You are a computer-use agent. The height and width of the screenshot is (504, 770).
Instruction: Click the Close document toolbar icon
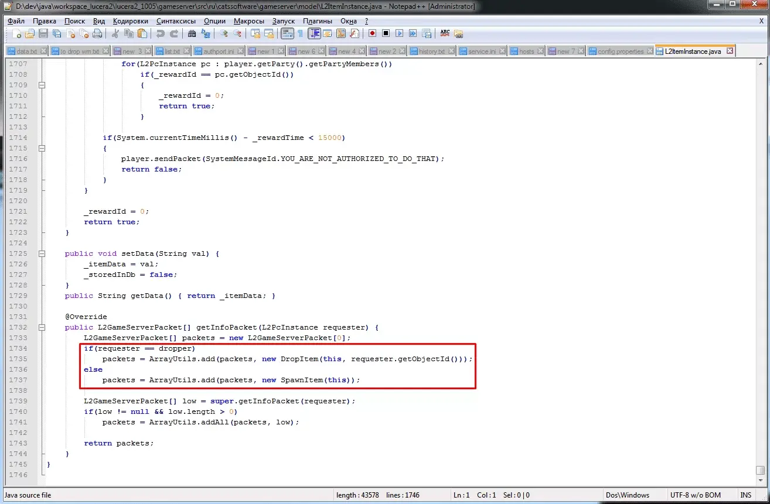(70, 33)
